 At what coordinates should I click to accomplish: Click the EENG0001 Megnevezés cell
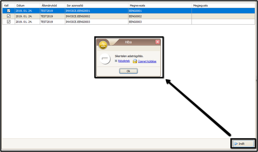pos(160,11)
